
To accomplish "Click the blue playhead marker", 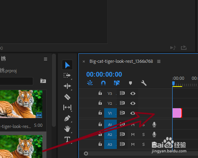I will (x=173, y=83).
